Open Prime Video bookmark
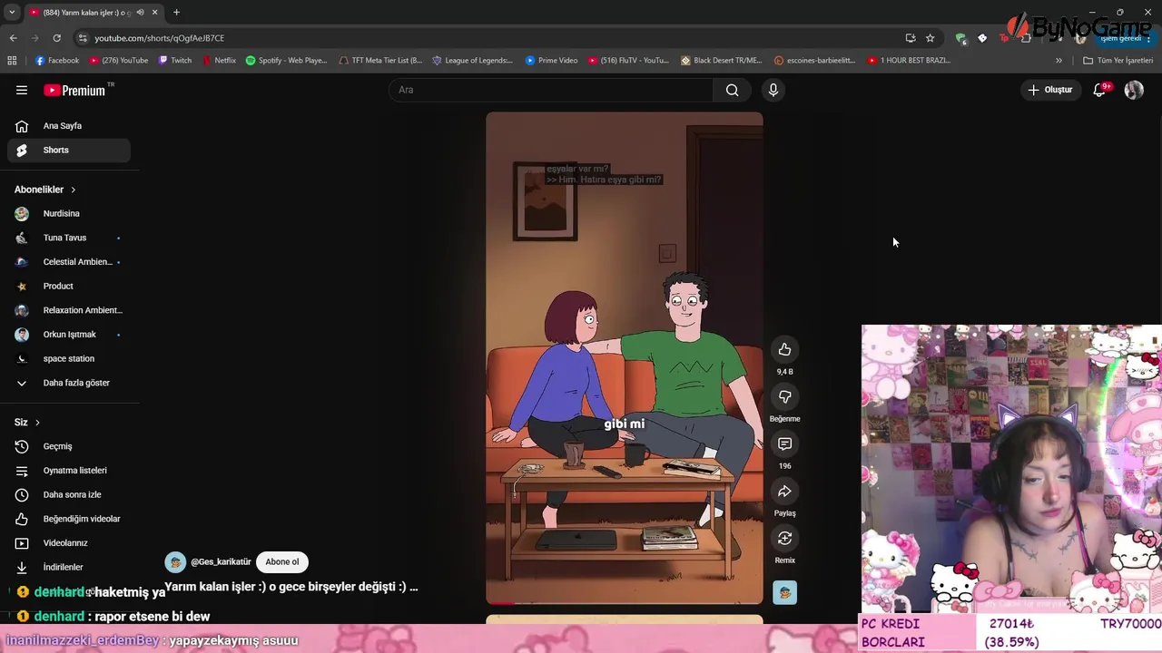The width and height of the screenshot is (1162, 653). (x=551, y=61)
